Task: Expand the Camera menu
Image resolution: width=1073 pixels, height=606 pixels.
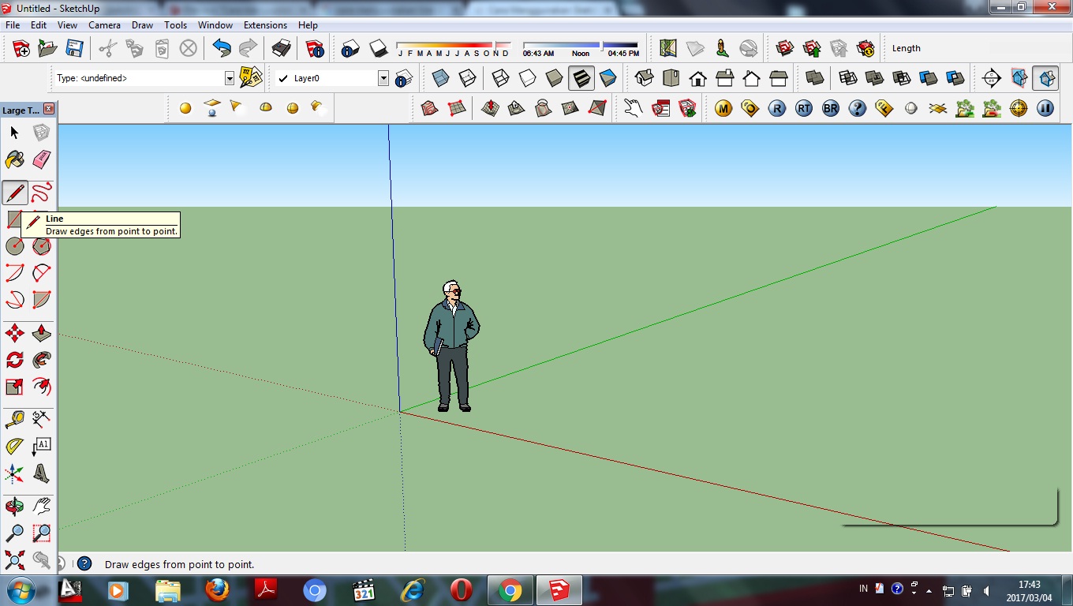Action: (x=104, y=24)
